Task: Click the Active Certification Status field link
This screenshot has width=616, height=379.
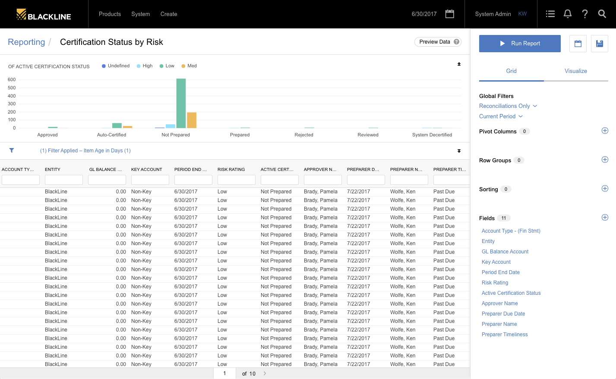Action: click(511, 293)
